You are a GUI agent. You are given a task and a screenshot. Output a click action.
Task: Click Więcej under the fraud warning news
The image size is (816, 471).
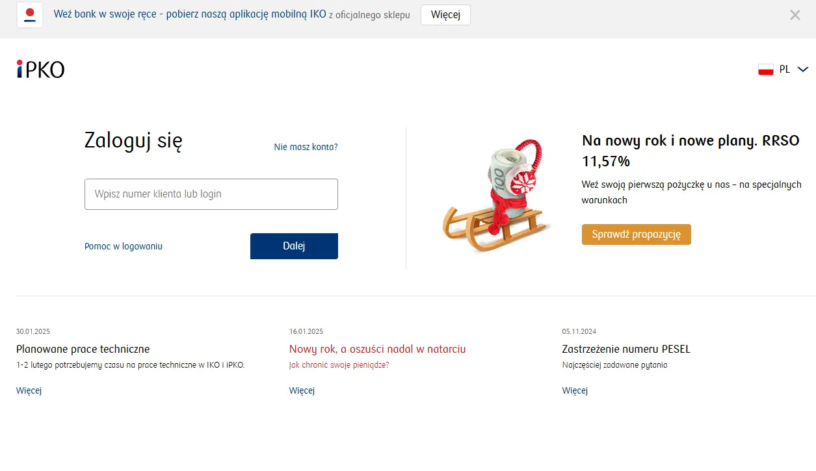302,390
